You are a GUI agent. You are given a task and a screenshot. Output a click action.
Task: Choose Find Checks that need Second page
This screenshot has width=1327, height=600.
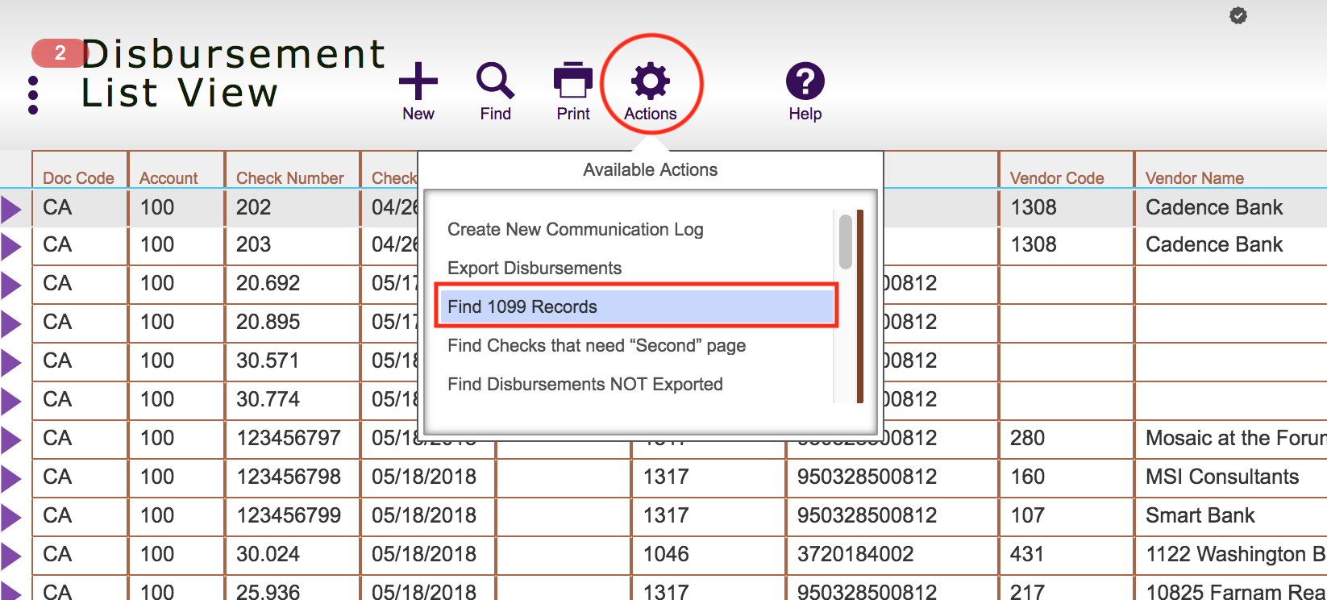coord(597,345)
